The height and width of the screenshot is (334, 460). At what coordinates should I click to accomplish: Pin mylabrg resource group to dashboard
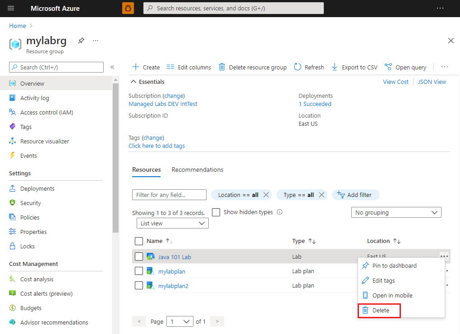tap(81, 41)
